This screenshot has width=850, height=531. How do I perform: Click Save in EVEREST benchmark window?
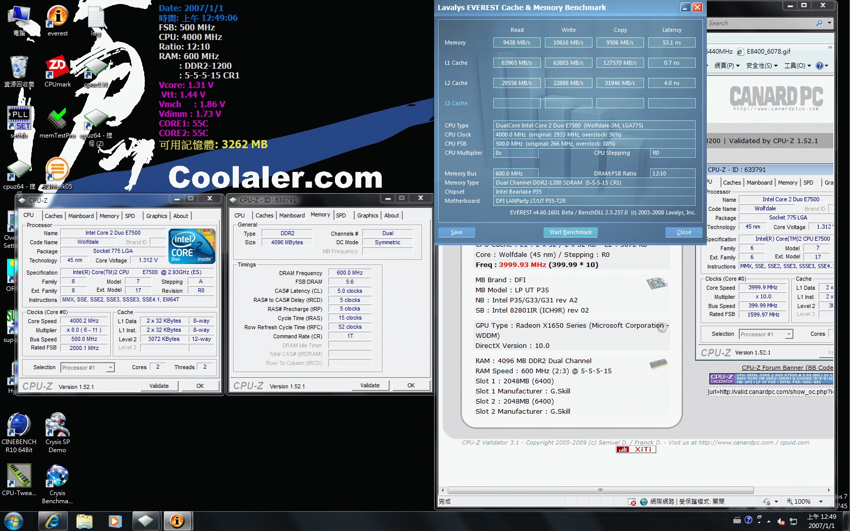coord(456,232)
